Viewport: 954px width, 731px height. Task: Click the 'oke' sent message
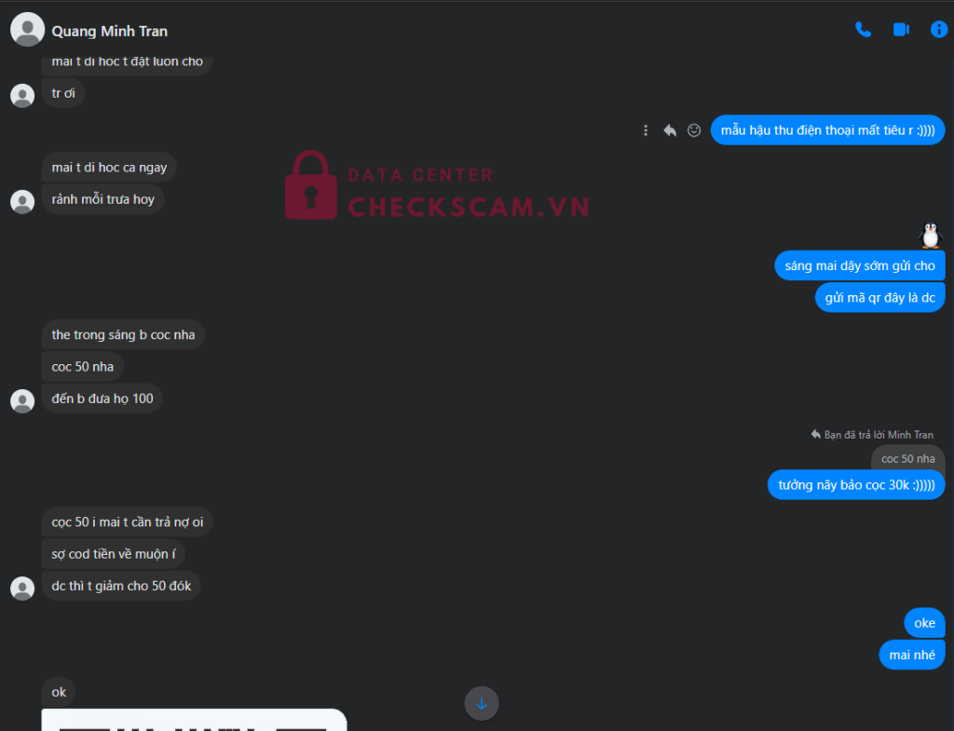(x=924, y=623)
